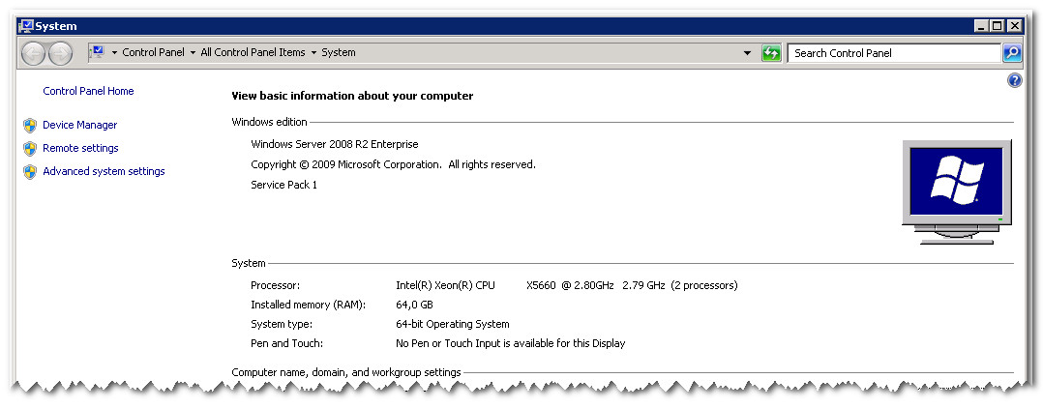Click the green Refresh button
Image resolution: width=1043 pixels, height=408 pixels.
click(771, 53)
